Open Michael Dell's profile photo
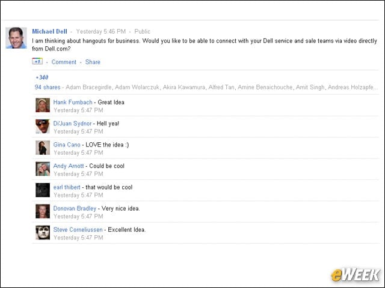The width and height of the screenshot is (385, 288). (x=16, y=38)
